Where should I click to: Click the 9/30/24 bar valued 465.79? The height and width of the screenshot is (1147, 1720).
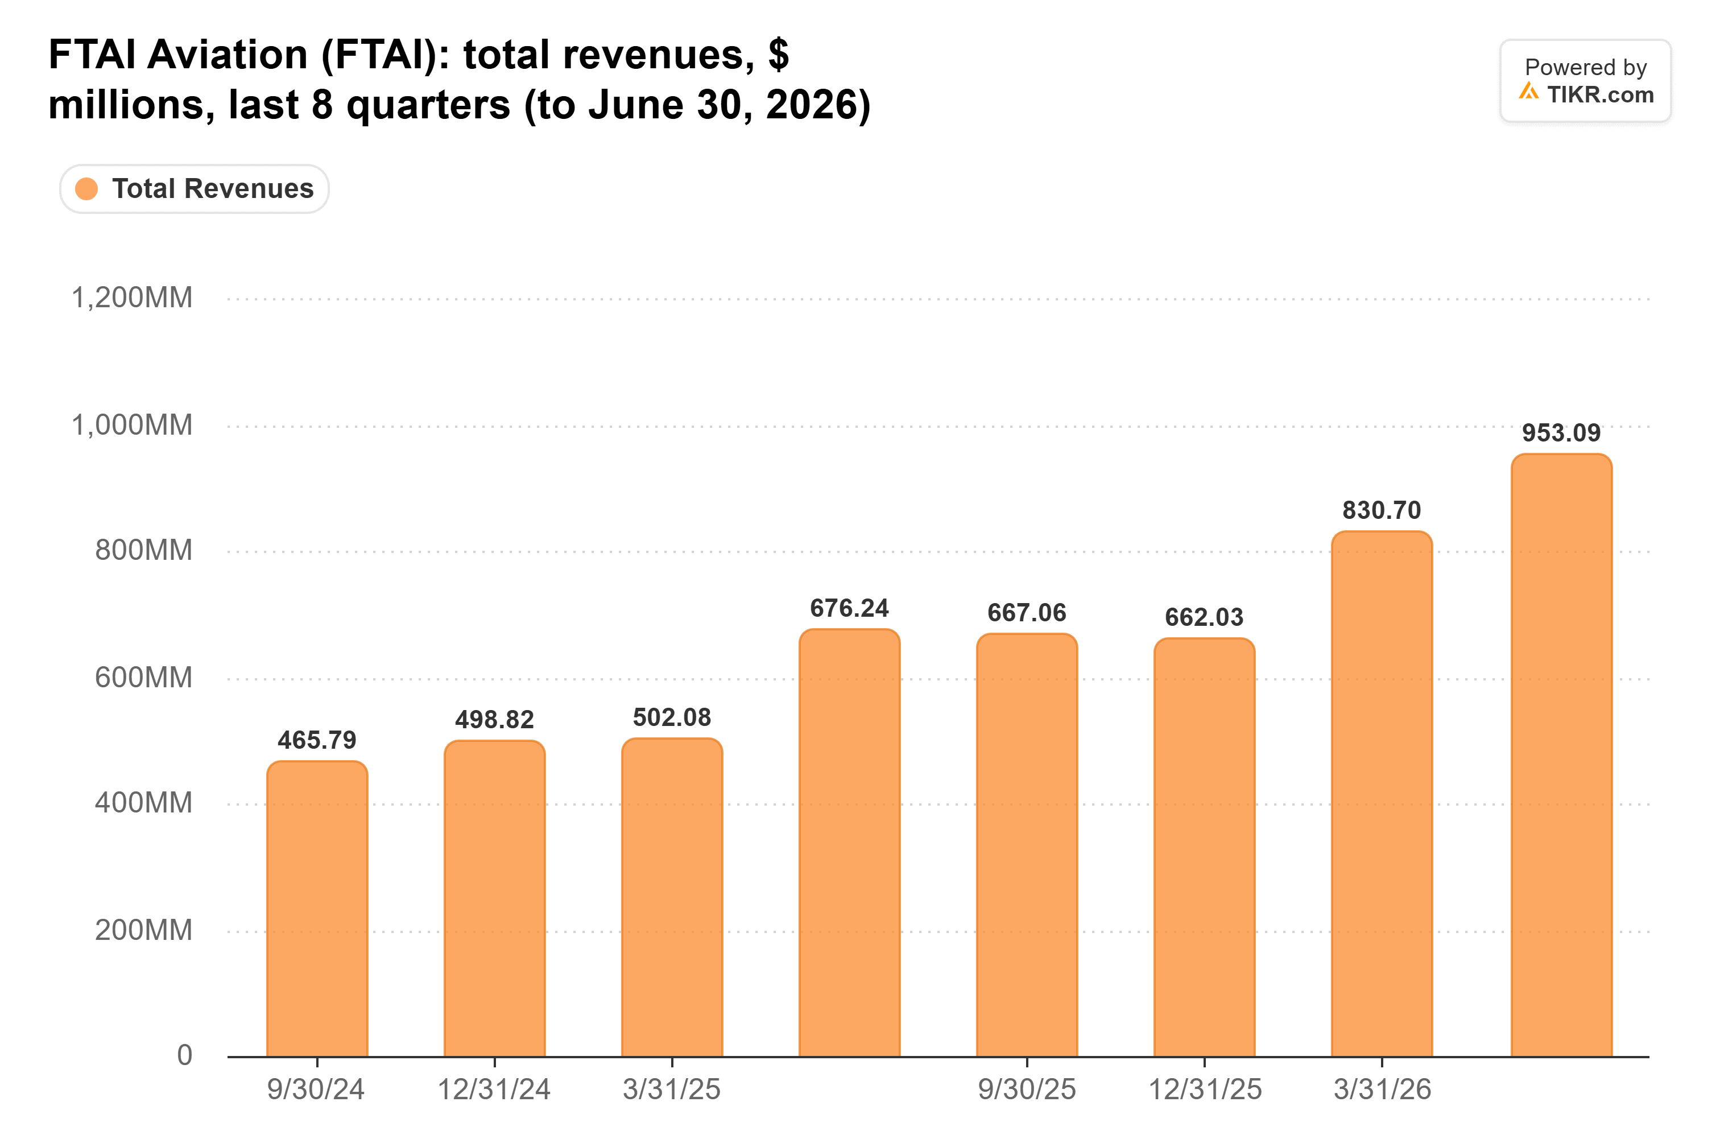click(x=317, y=909)
